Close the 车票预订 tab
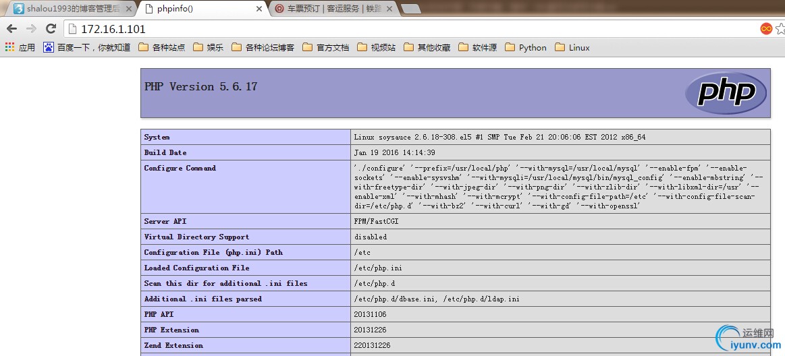 [x=389, y=9]
